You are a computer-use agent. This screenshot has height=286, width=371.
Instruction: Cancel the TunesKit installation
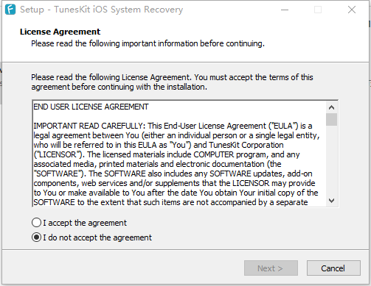point(333,268)
